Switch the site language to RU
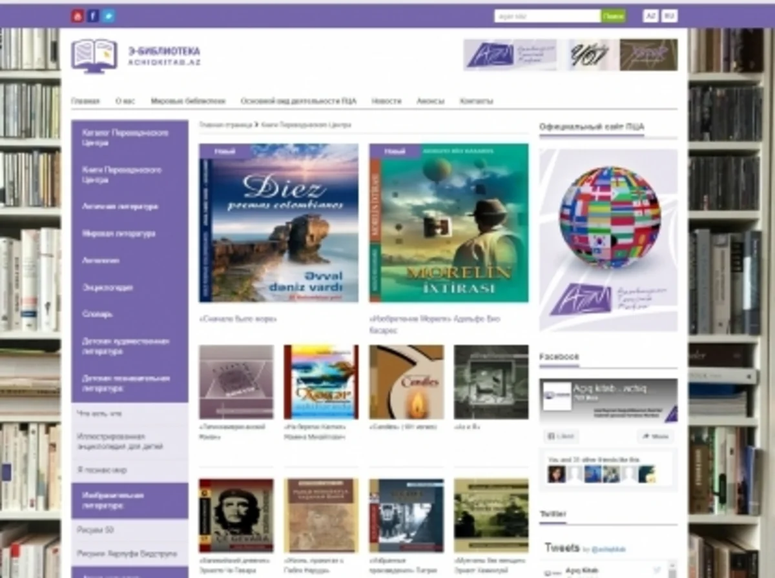This screenshot has width=775, height=578. (x=670, y=16)
